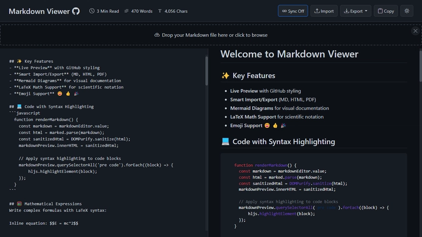
Task: Click the "```javascript" line in editor
Action: click(24, 113)
